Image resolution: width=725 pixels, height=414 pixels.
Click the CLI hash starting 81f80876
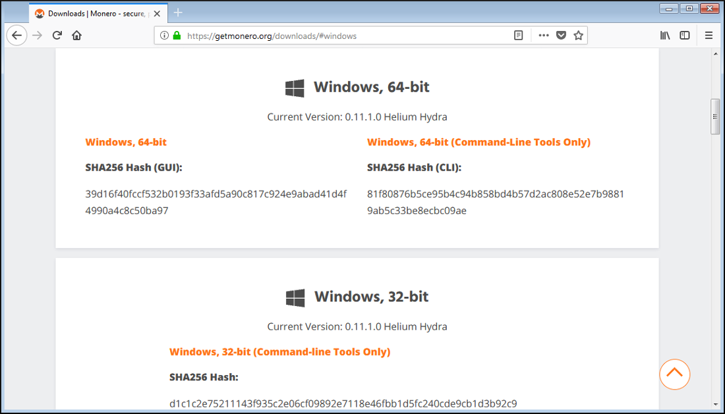click(x=496, y=202)
